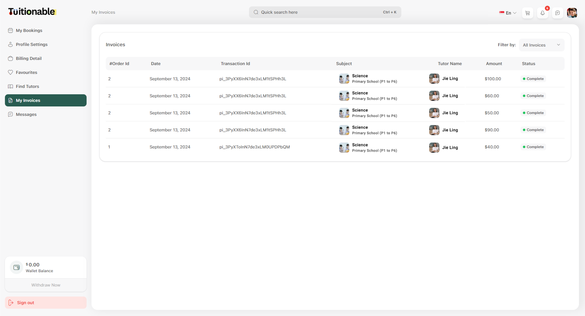Click Complete status in $60.00 row
Viewport: 585px width, 316px height.
pos(533,96)
